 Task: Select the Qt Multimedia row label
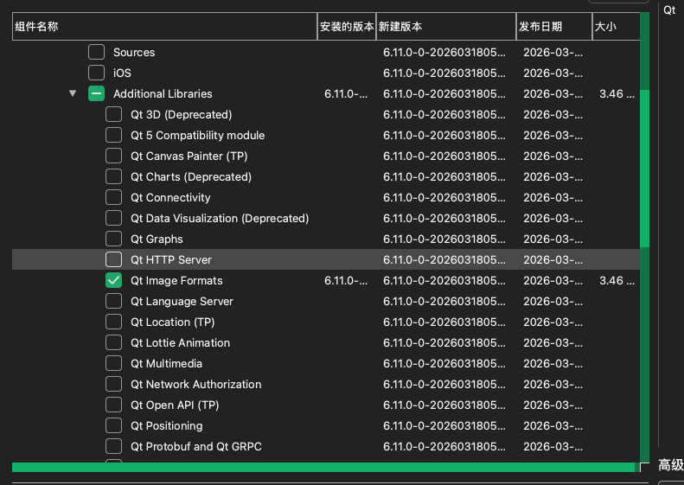click(166, 364)
